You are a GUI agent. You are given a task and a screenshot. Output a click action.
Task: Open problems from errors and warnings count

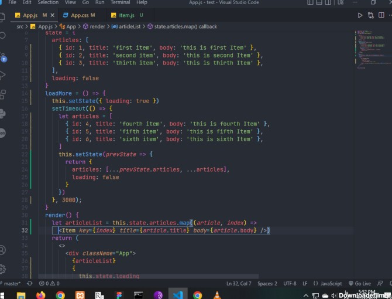click(x=49, y=284)
